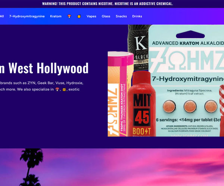The height and width of the screenshot is (186, 224).
Task: Open the 7-Hydroxymitragynine category
Action: (x=27, y=16)
